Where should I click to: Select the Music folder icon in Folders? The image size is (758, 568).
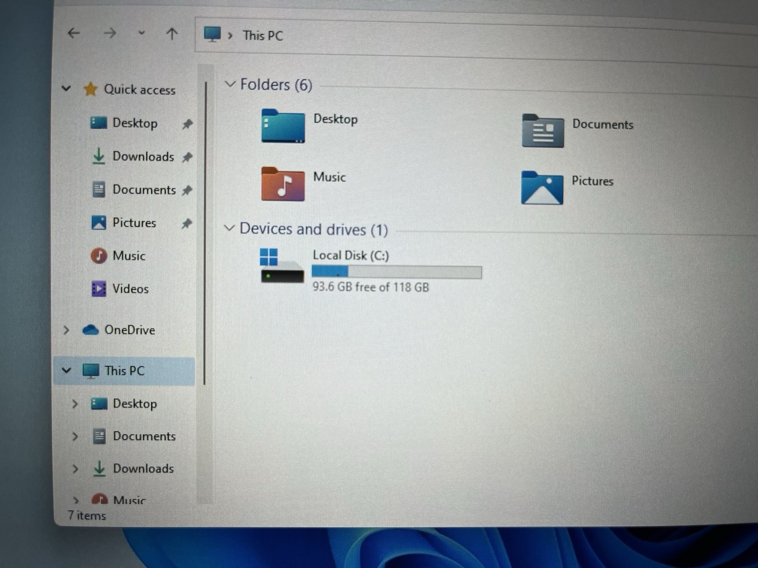click(283, 184)
